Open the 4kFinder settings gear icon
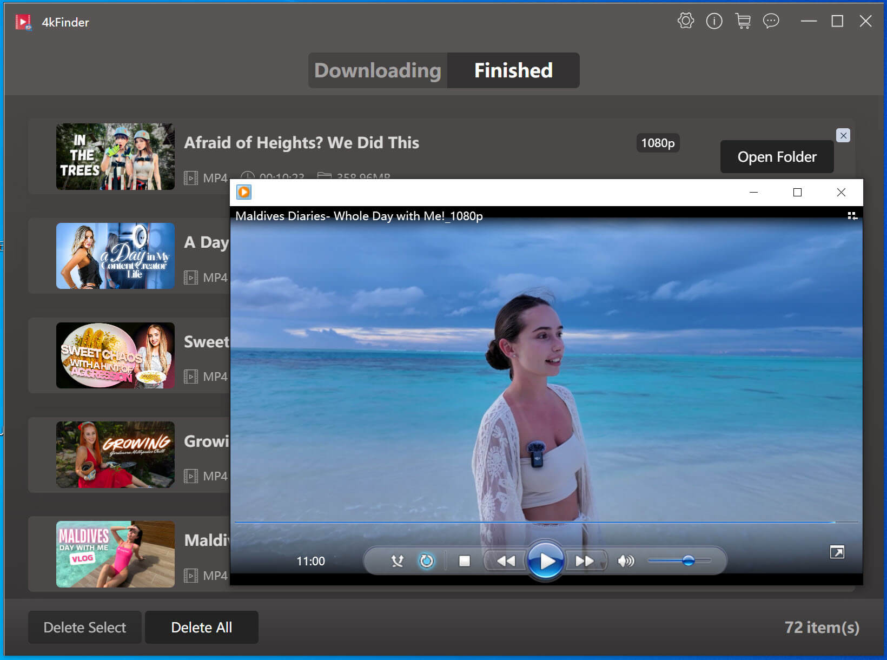This screenshot has width=887, height=660. click(x=685, y=21)
